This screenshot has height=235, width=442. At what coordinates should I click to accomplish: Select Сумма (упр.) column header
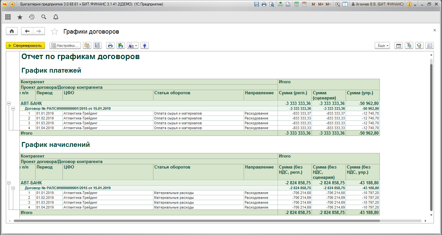coord(363,95)
